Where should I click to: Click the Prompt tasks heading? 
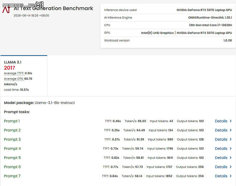pos(17,112)
